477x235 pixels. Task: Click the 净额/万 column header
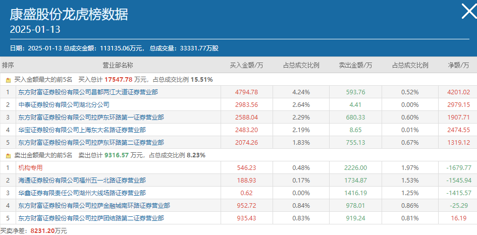click(x=458, y=66)
